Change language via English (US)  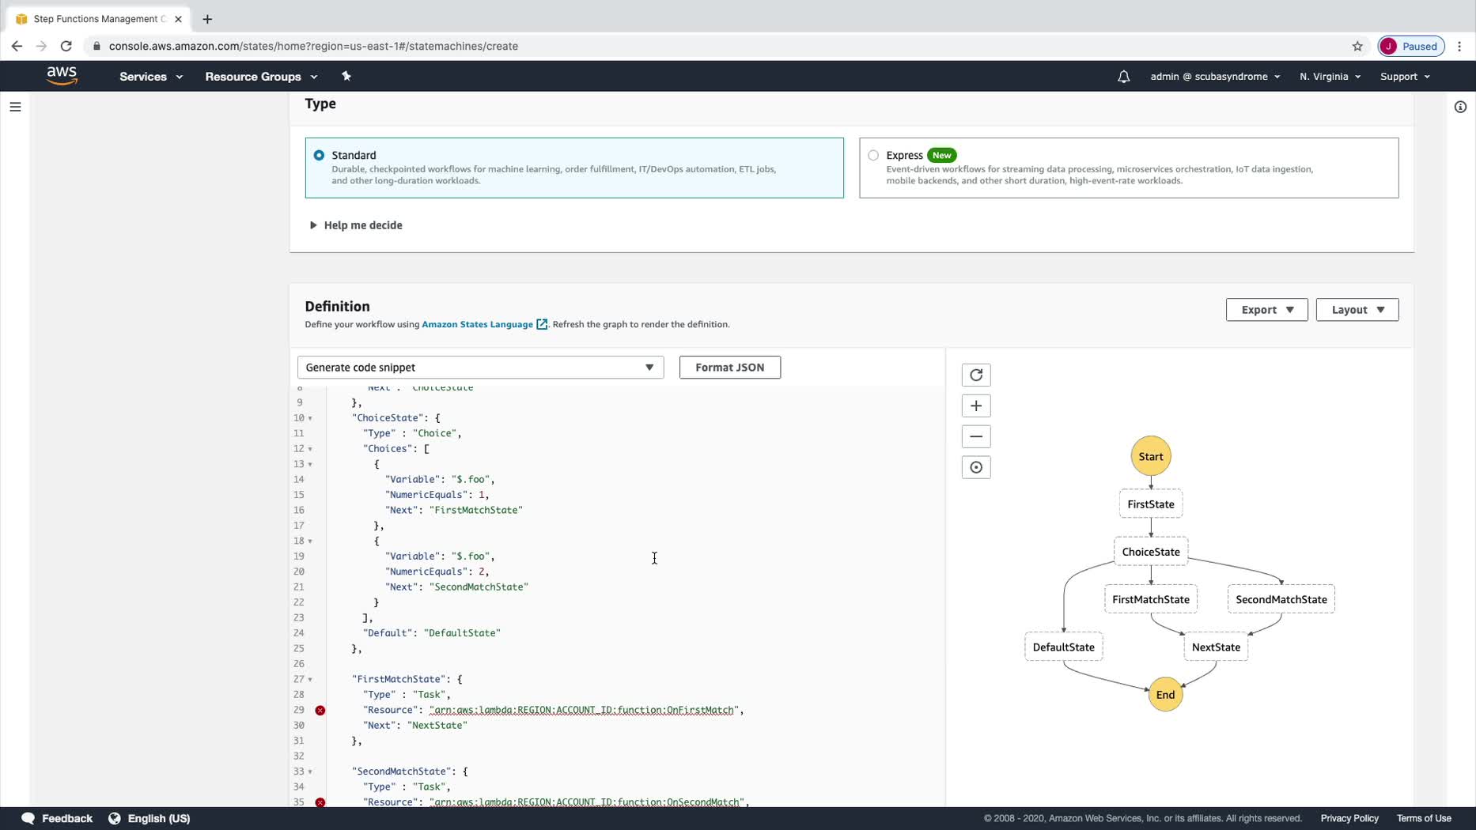[x=159, y=818]
